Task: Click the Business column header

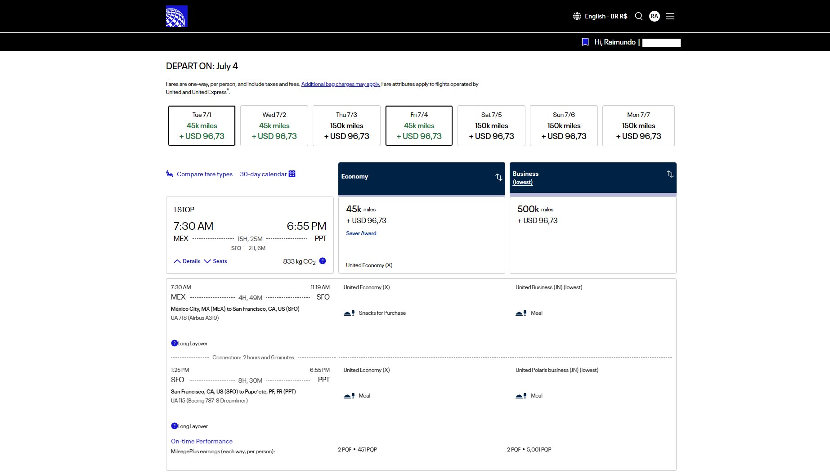Action: (593, 179)
